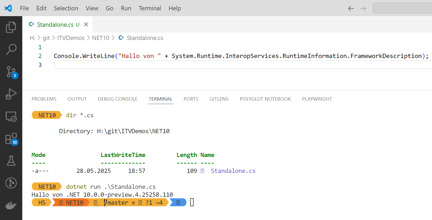Viewport: 432px width, 220px height.
Task: Open the File menu
Action: (x=24, y=8)
